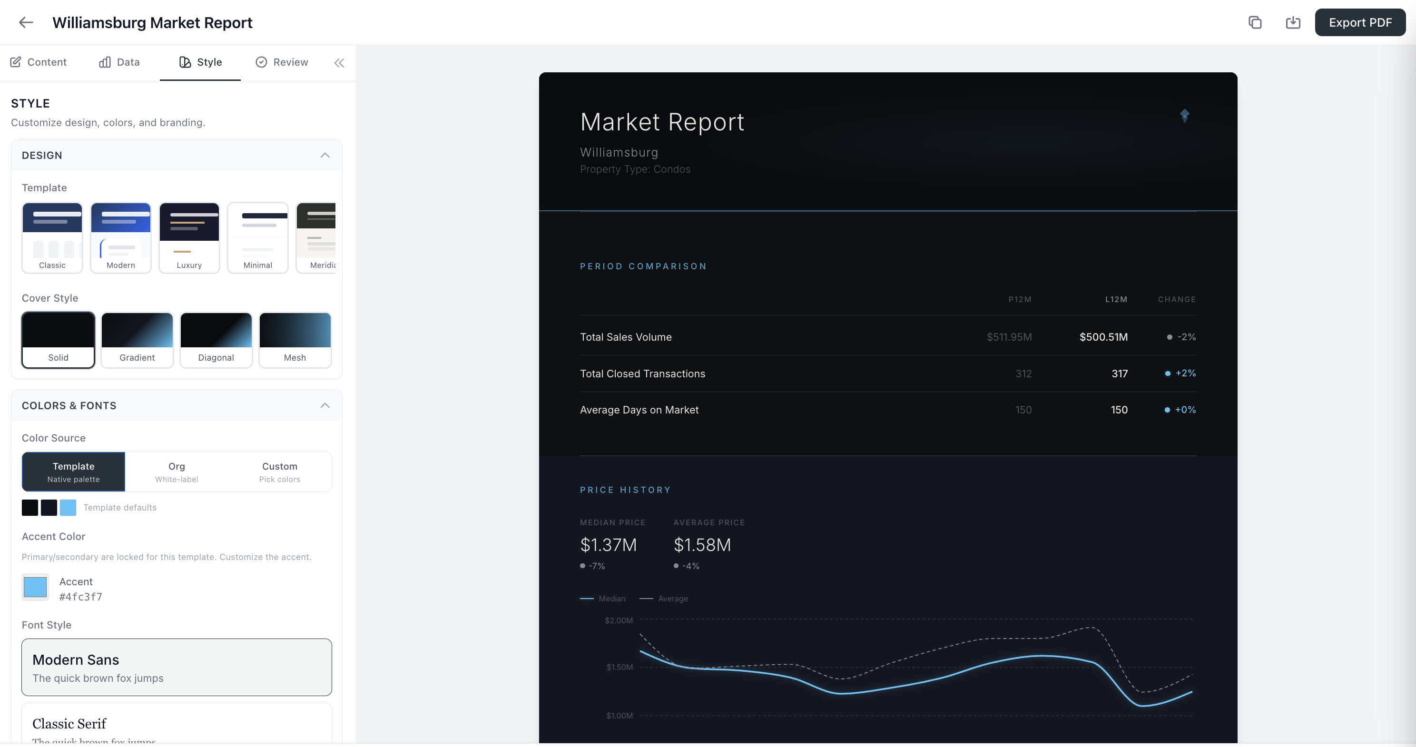This screenshot has height=747, width=1416.
Task: Click the download icon in header
Action: tap(1293, 22)
